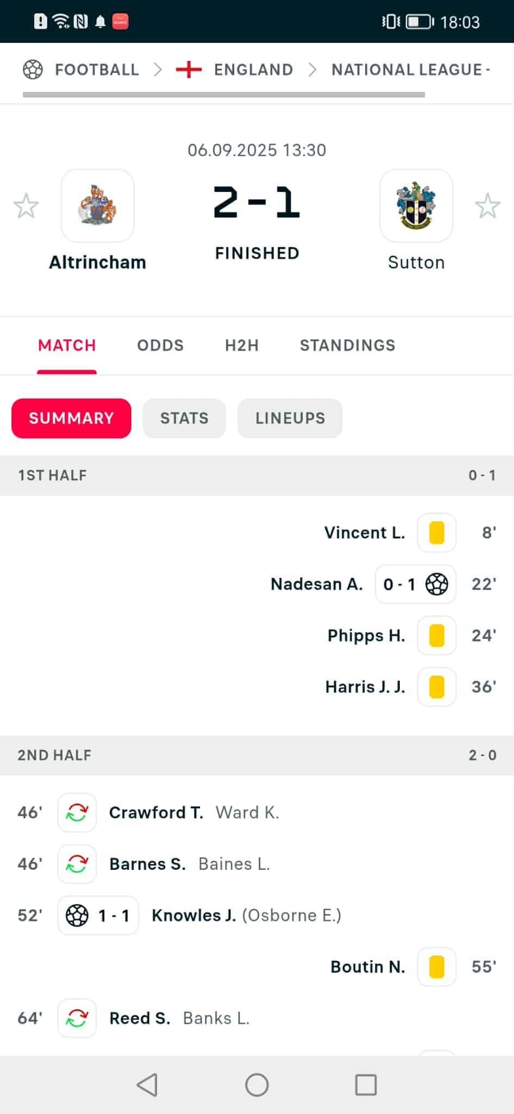Switch to the ODDS tab

[x=160, y=345]
